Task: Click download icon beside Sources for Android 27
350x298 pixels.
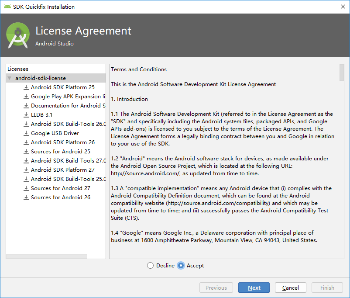Action: click(x=26, y=188)
